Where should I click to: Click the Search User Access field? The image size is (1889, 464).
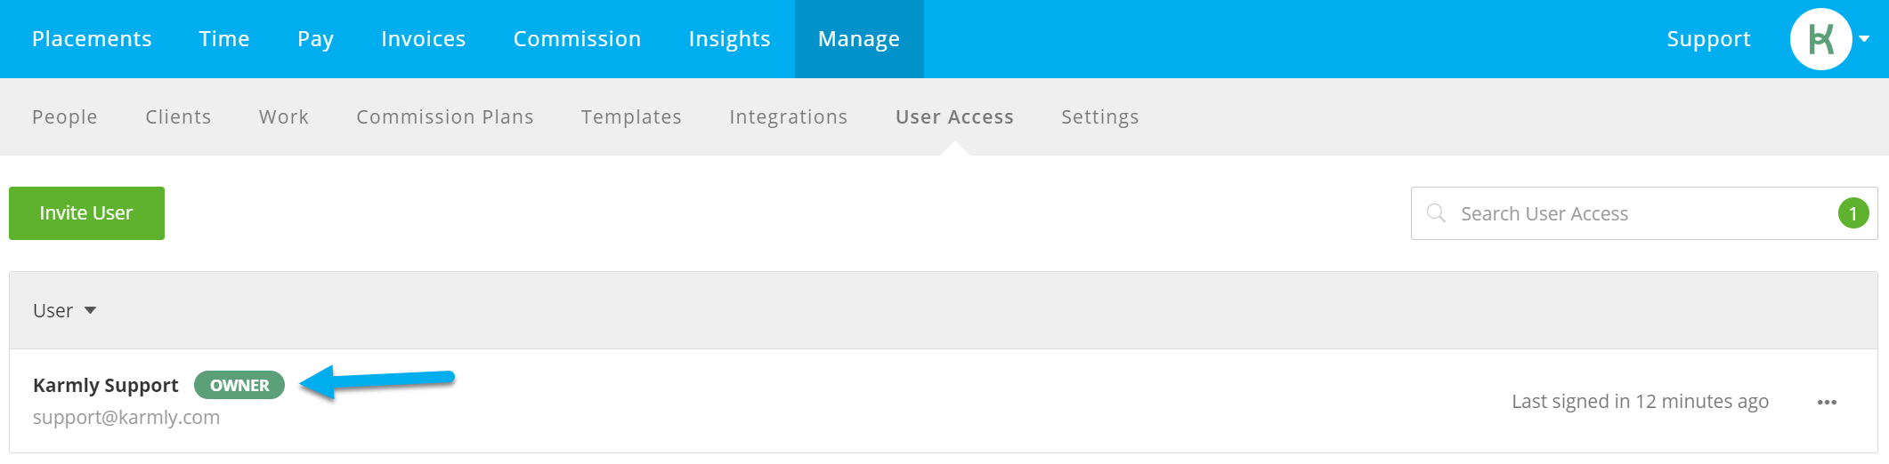1644,213
